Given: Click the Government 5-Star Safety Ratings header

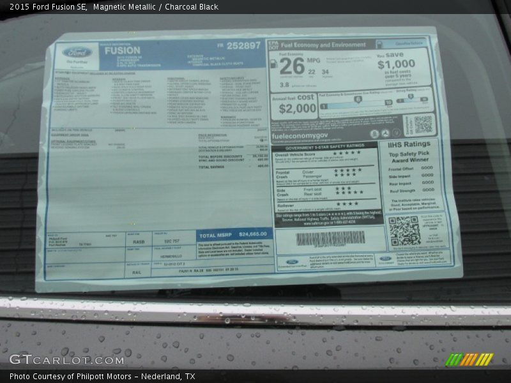Looking at the screenshot, I should pyautogui.click(x=324, y=146).
